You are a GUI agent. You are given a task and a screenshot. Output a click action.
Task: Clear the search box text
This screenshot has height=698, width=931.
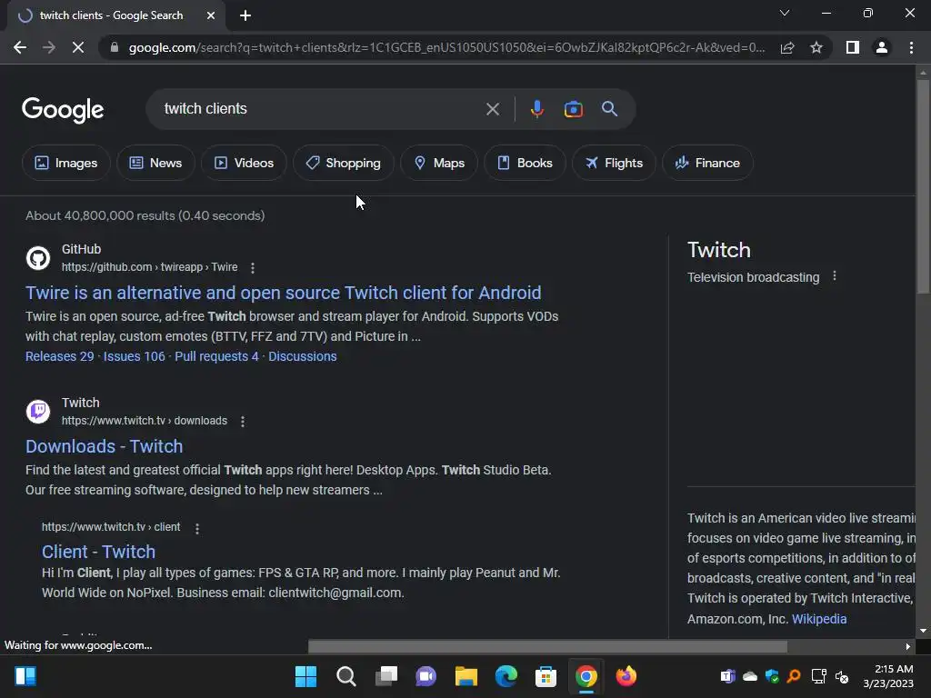[x=493, y=109]
